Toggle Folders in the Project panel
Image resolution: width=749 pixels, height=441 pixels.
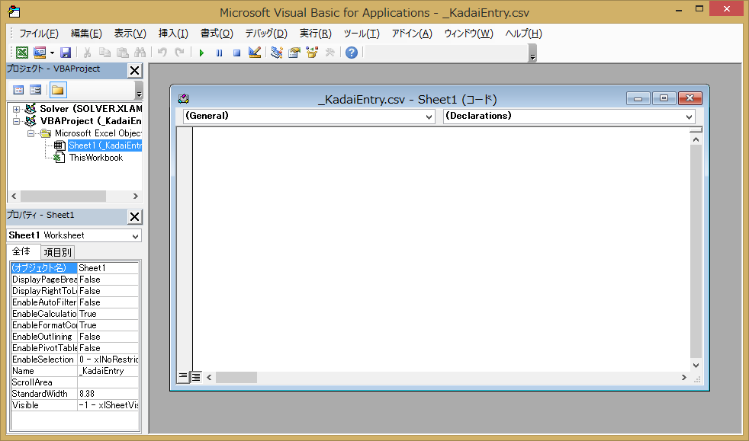[x=58, y=90]
